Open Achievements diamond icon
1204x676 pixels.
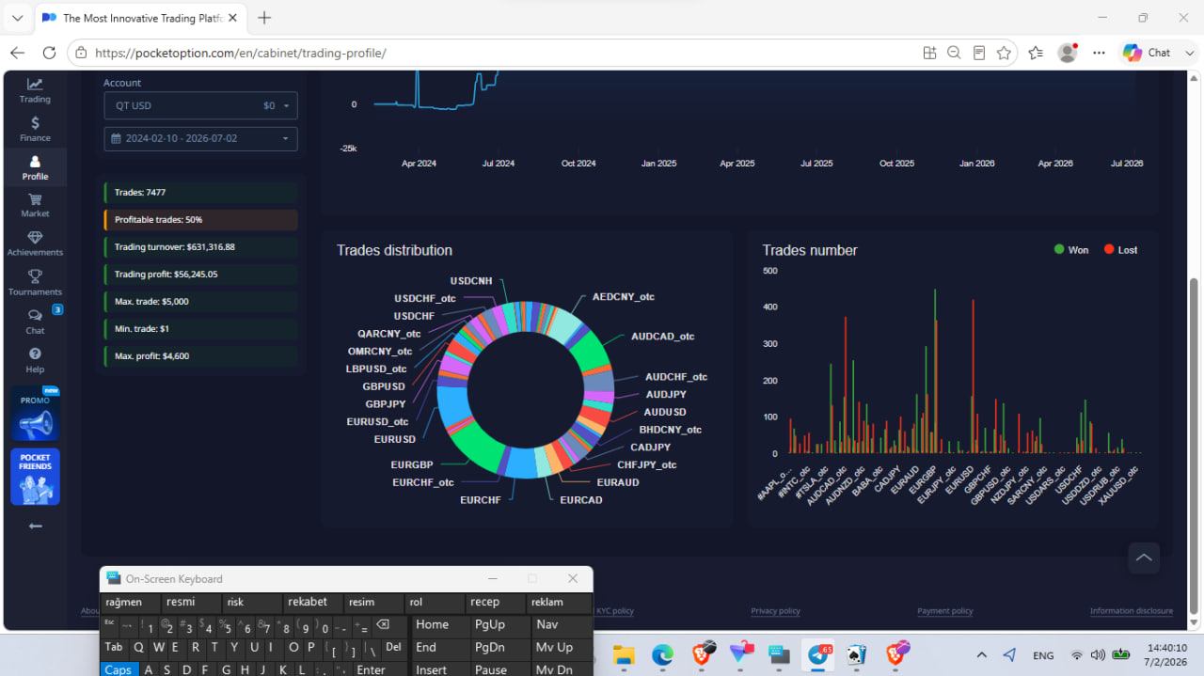tap(35, 244)
